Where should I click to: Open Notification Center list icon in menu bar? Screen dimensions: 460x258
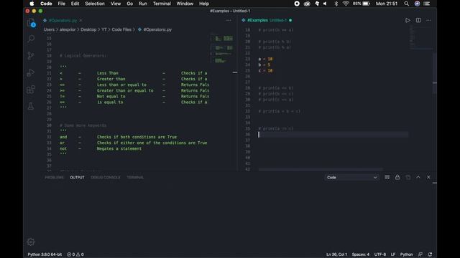[427, 4]
